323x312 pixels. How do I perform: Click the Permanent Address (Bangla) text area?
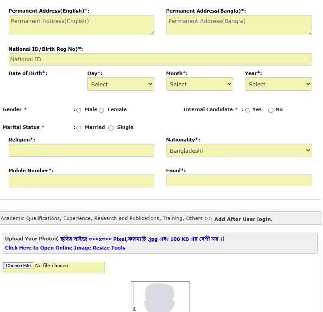[x=238, y=25]
